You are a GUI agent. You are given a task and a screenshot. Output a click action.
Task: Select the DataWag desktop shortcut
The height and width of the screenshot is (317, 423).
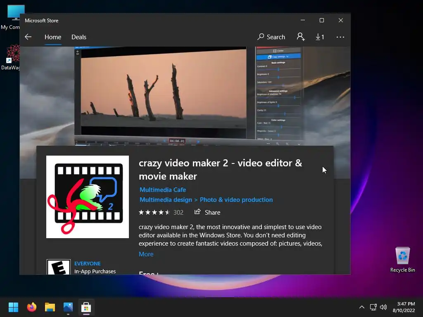pyautogui.click(x=10, y=57)
